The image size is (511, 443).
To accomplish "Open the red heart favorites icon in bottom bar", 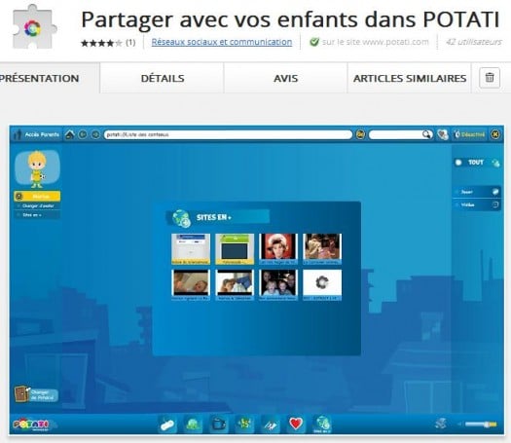I will pyautogui.click(x=296, y=424).
